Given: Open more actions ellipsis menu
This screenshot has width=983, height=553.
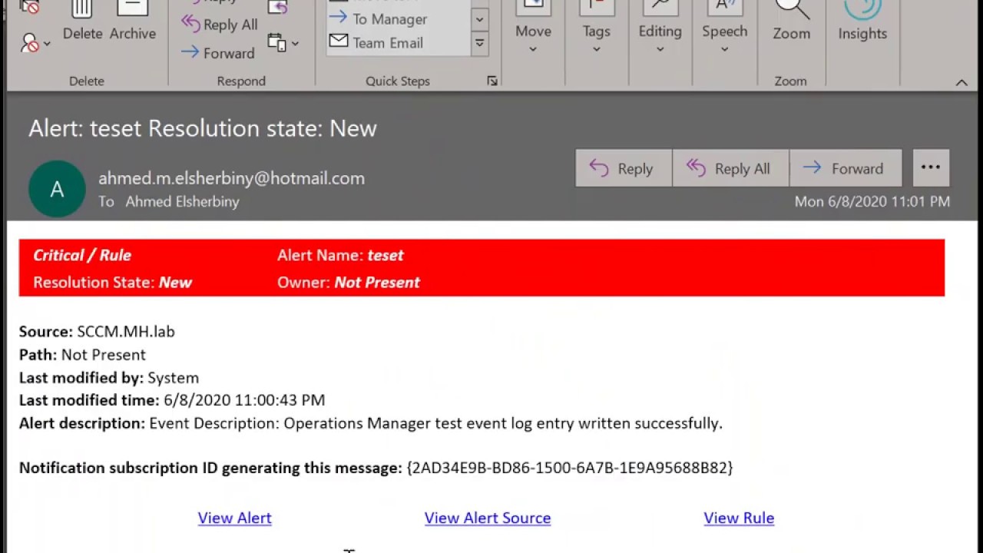Looking at the screenshot, I should click(x=931, y=167).
